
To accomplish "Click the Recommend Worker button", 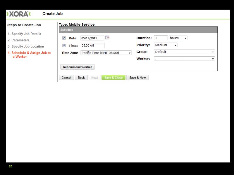I will (x=78, y=67).
